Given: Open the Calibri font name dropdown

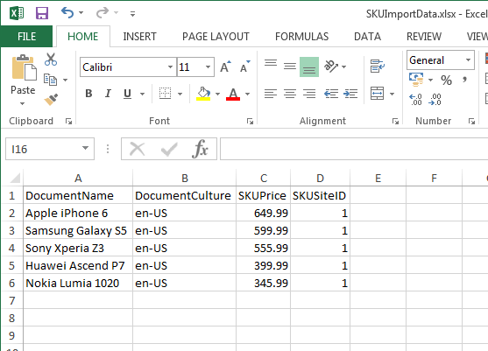Looking at the screenshot, I should click(170, 67).
